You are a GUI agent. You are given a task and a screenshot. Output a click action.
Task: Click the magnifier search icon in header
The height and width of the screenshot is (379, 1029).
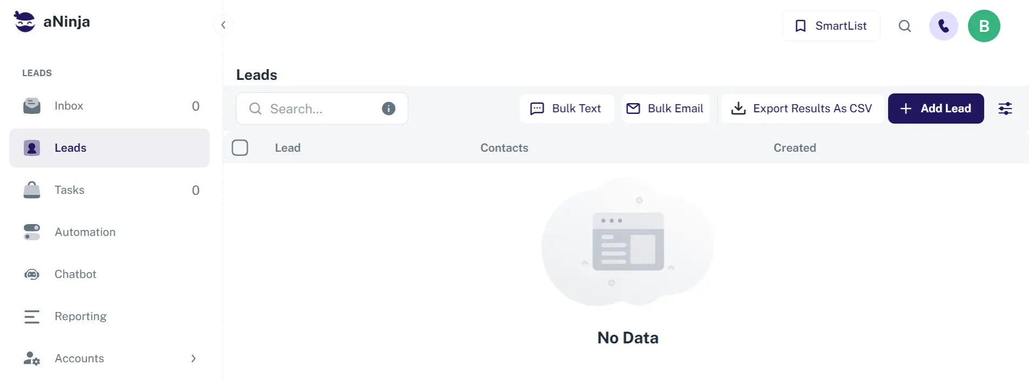(x=905, y=26)
